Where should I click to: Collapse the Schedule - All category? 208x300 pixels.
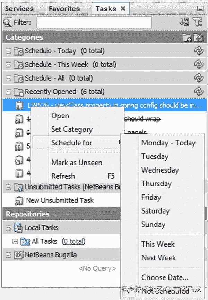[8, 78]
